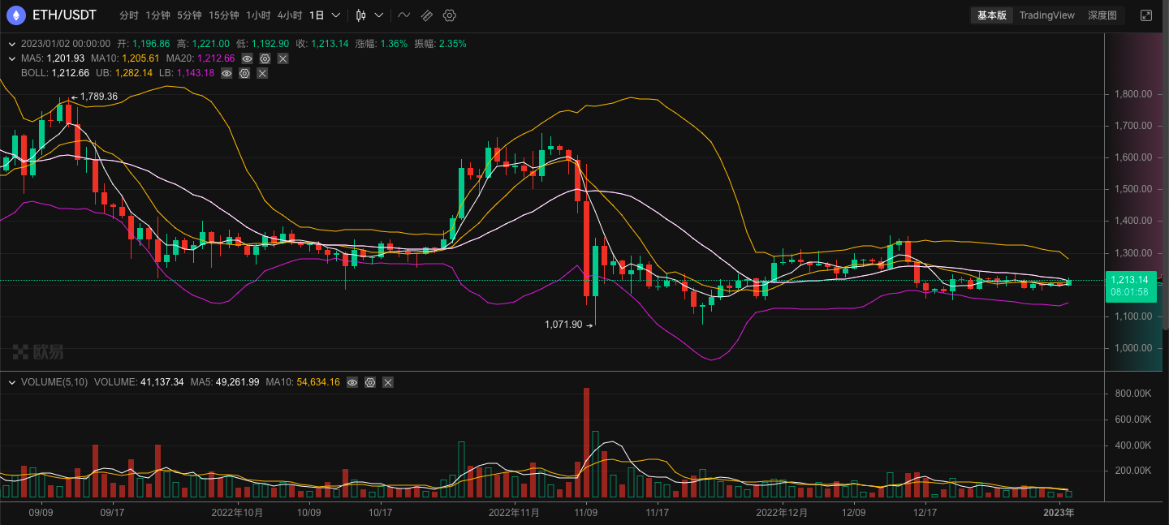1169x525 pixels.
Task: Remove the BOLL indicator with its X button
Action: click(262, 73)
